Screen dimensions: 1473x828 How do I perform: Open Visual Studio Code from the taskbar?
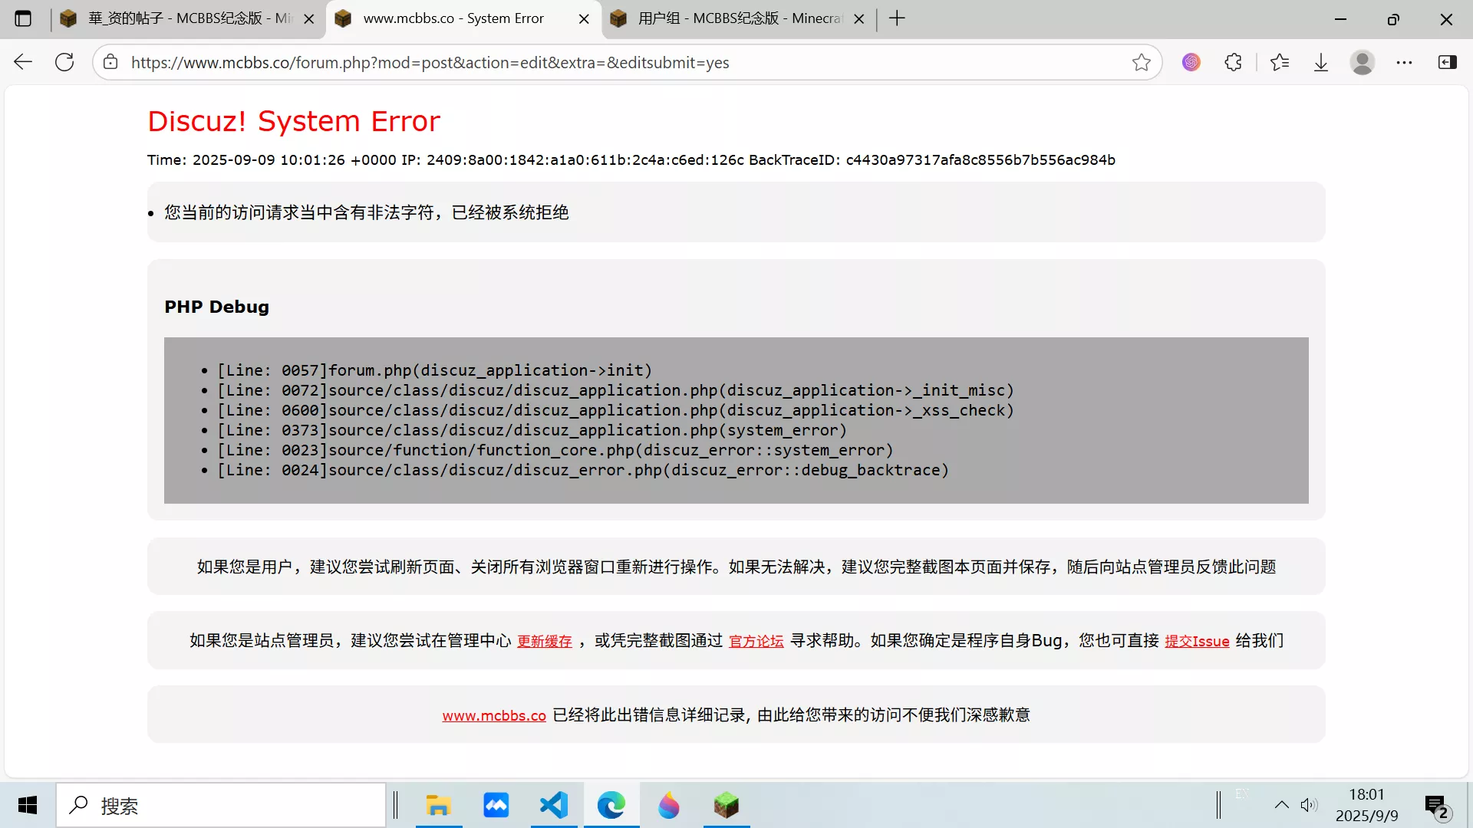coord(553,805)
